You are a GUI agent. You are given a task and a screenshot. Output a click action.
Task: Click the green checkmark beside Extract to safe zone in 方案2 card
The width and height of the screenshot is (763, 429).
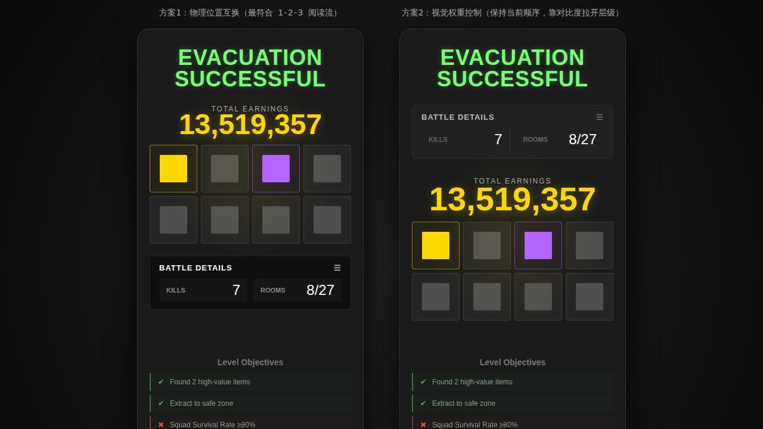[423, 403]
